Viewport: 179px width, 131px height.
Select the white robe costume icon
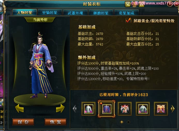click(88, 109)
